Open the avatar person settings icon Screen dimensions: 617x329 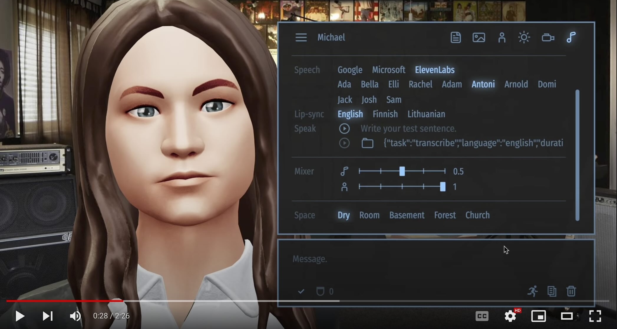(x=501, y=37)
